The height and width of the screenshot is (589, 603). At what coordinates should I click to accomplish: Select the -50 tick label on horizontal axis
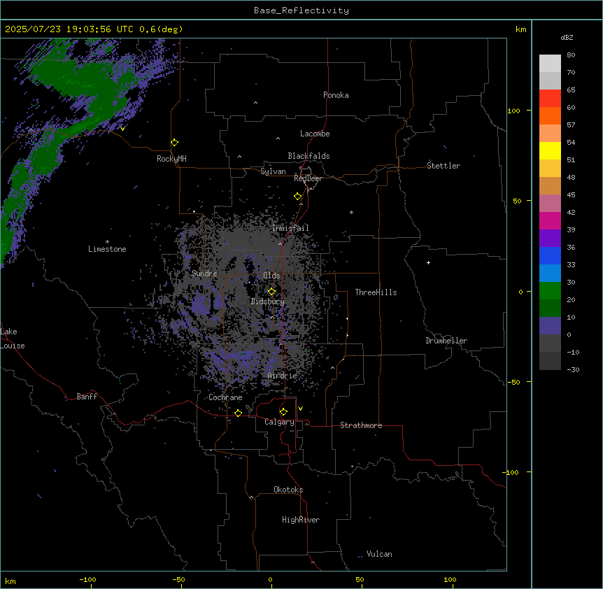click(178, 580)
